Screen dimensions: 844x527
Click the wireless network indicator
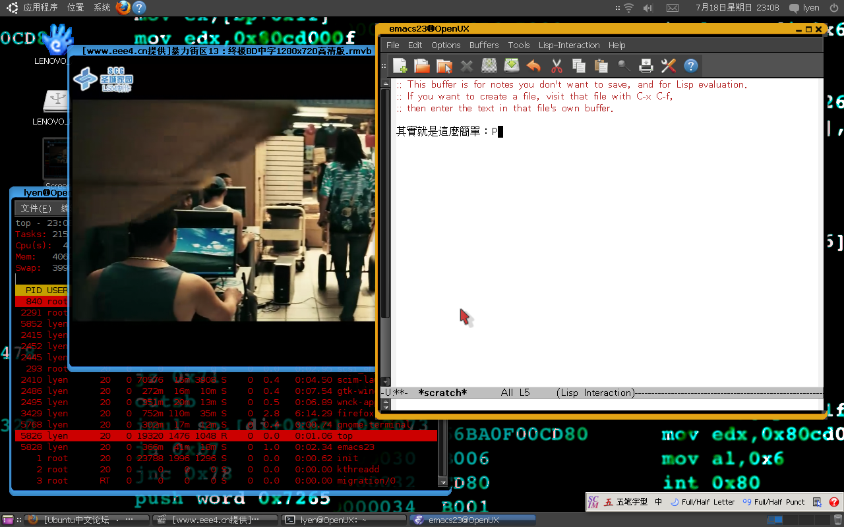pyautogui.click(x=628, y=8)
